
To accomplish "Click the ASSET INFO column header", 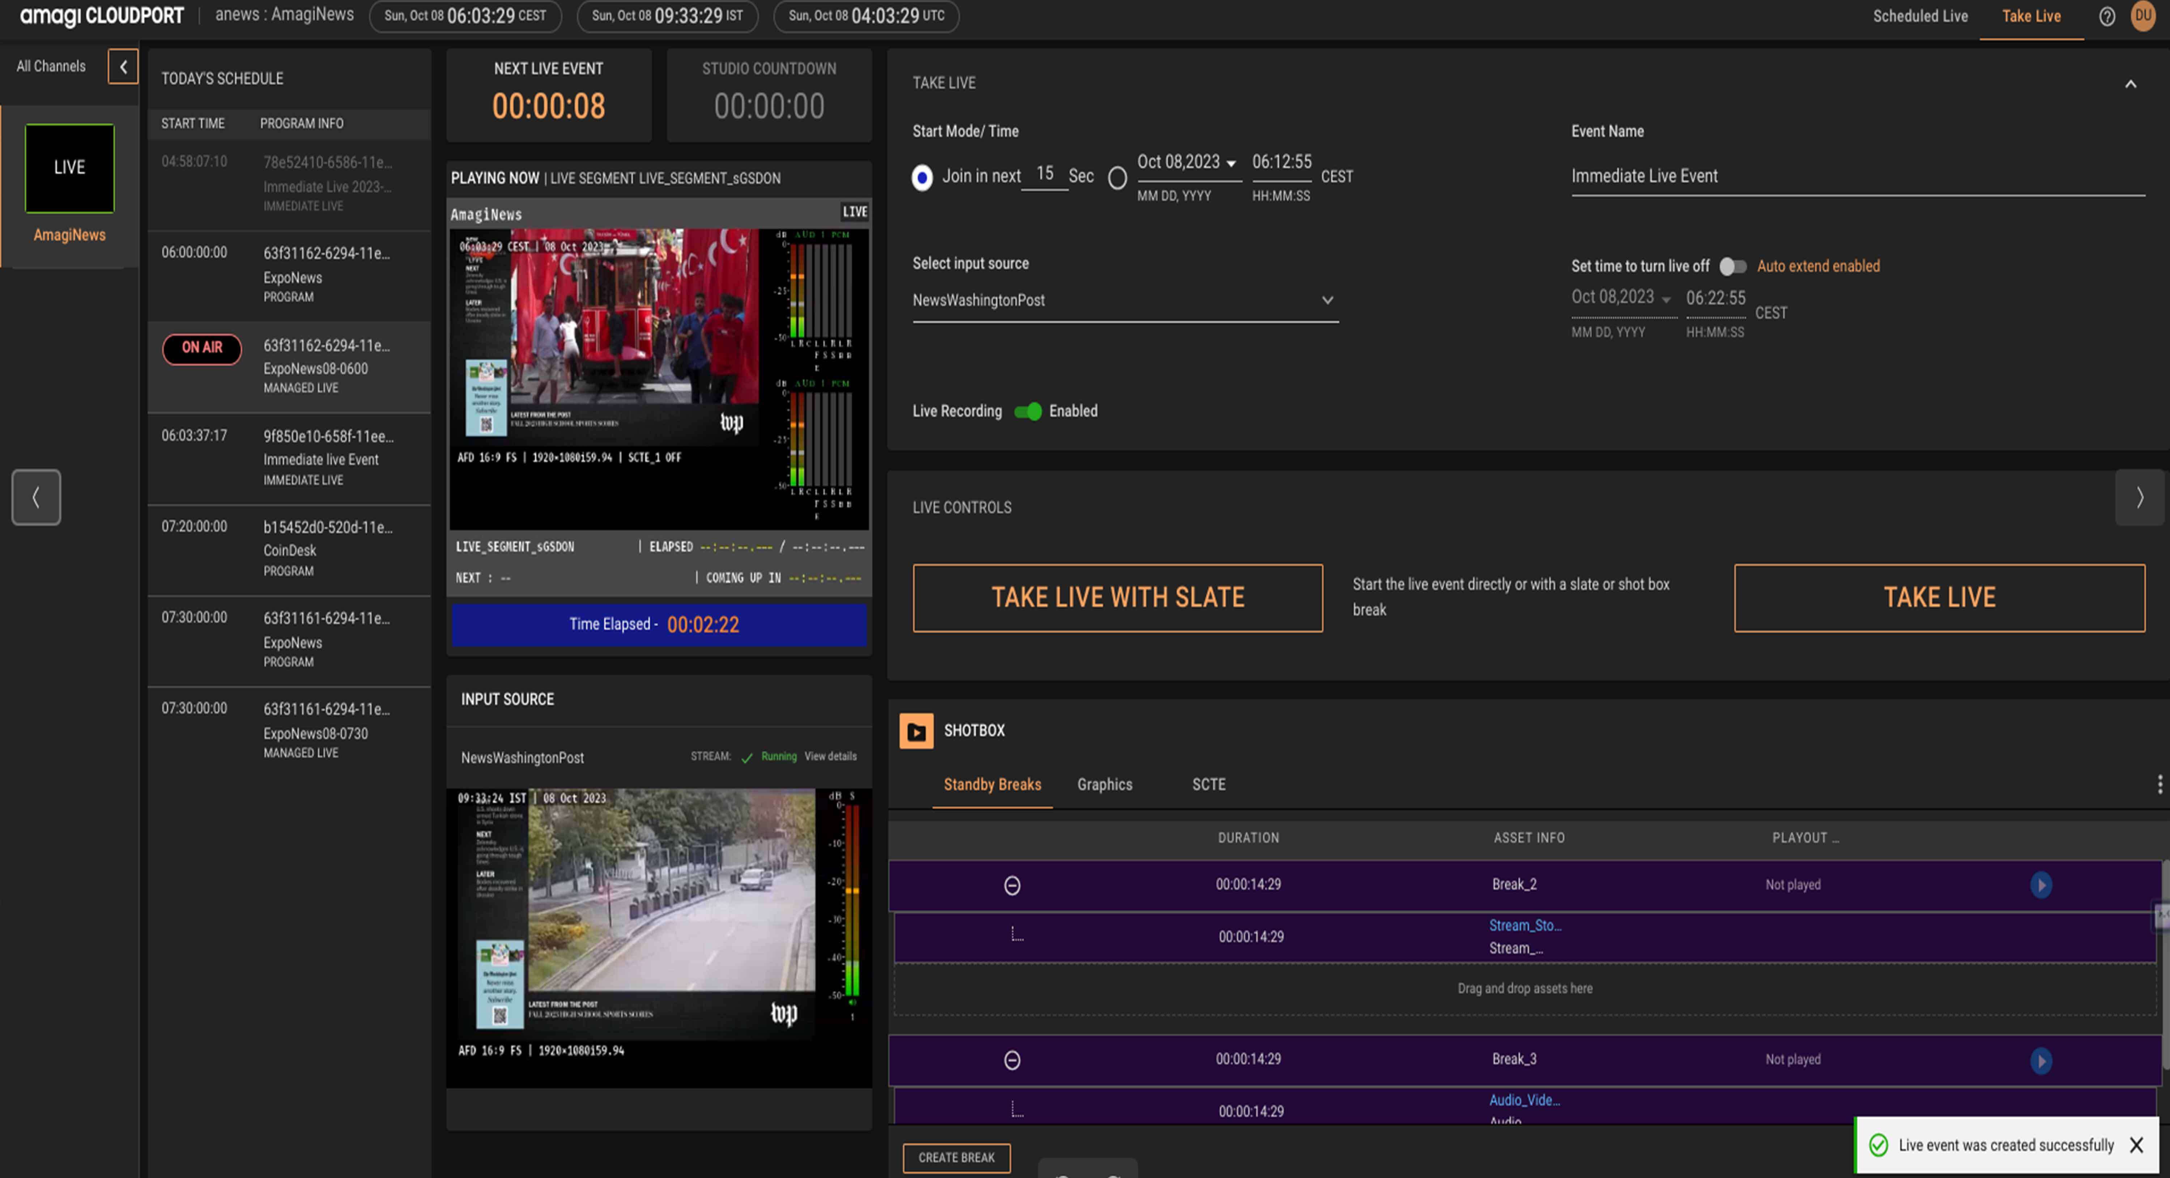I will tap(1529, 838).
